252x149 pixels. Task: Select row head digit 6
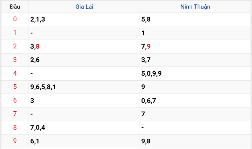(x=15, y=100)
